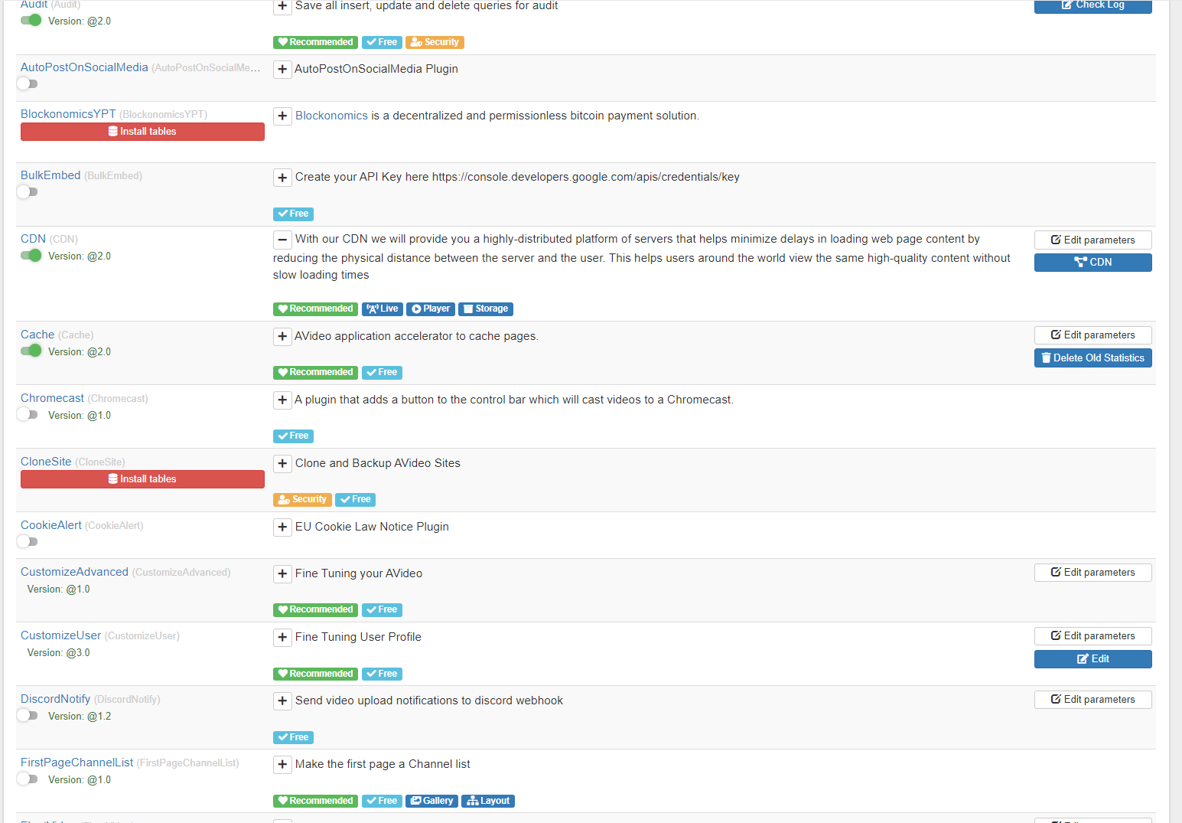The height and width of the screenshot is (823, 1182).
Task: Collapse the CDN plugin description
Action: (282, 239)
